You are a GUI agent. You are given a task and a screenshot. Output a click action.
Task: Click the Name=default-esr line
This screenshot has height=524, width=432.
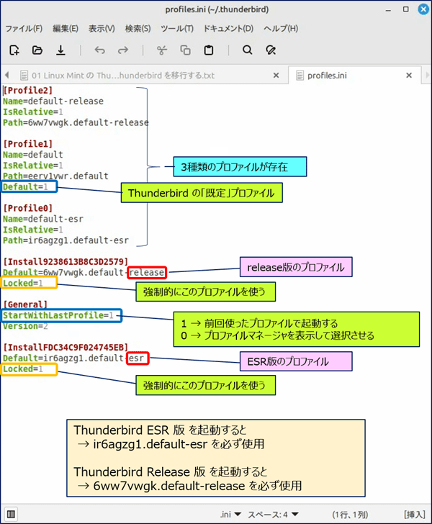click(x=43, y=219)
